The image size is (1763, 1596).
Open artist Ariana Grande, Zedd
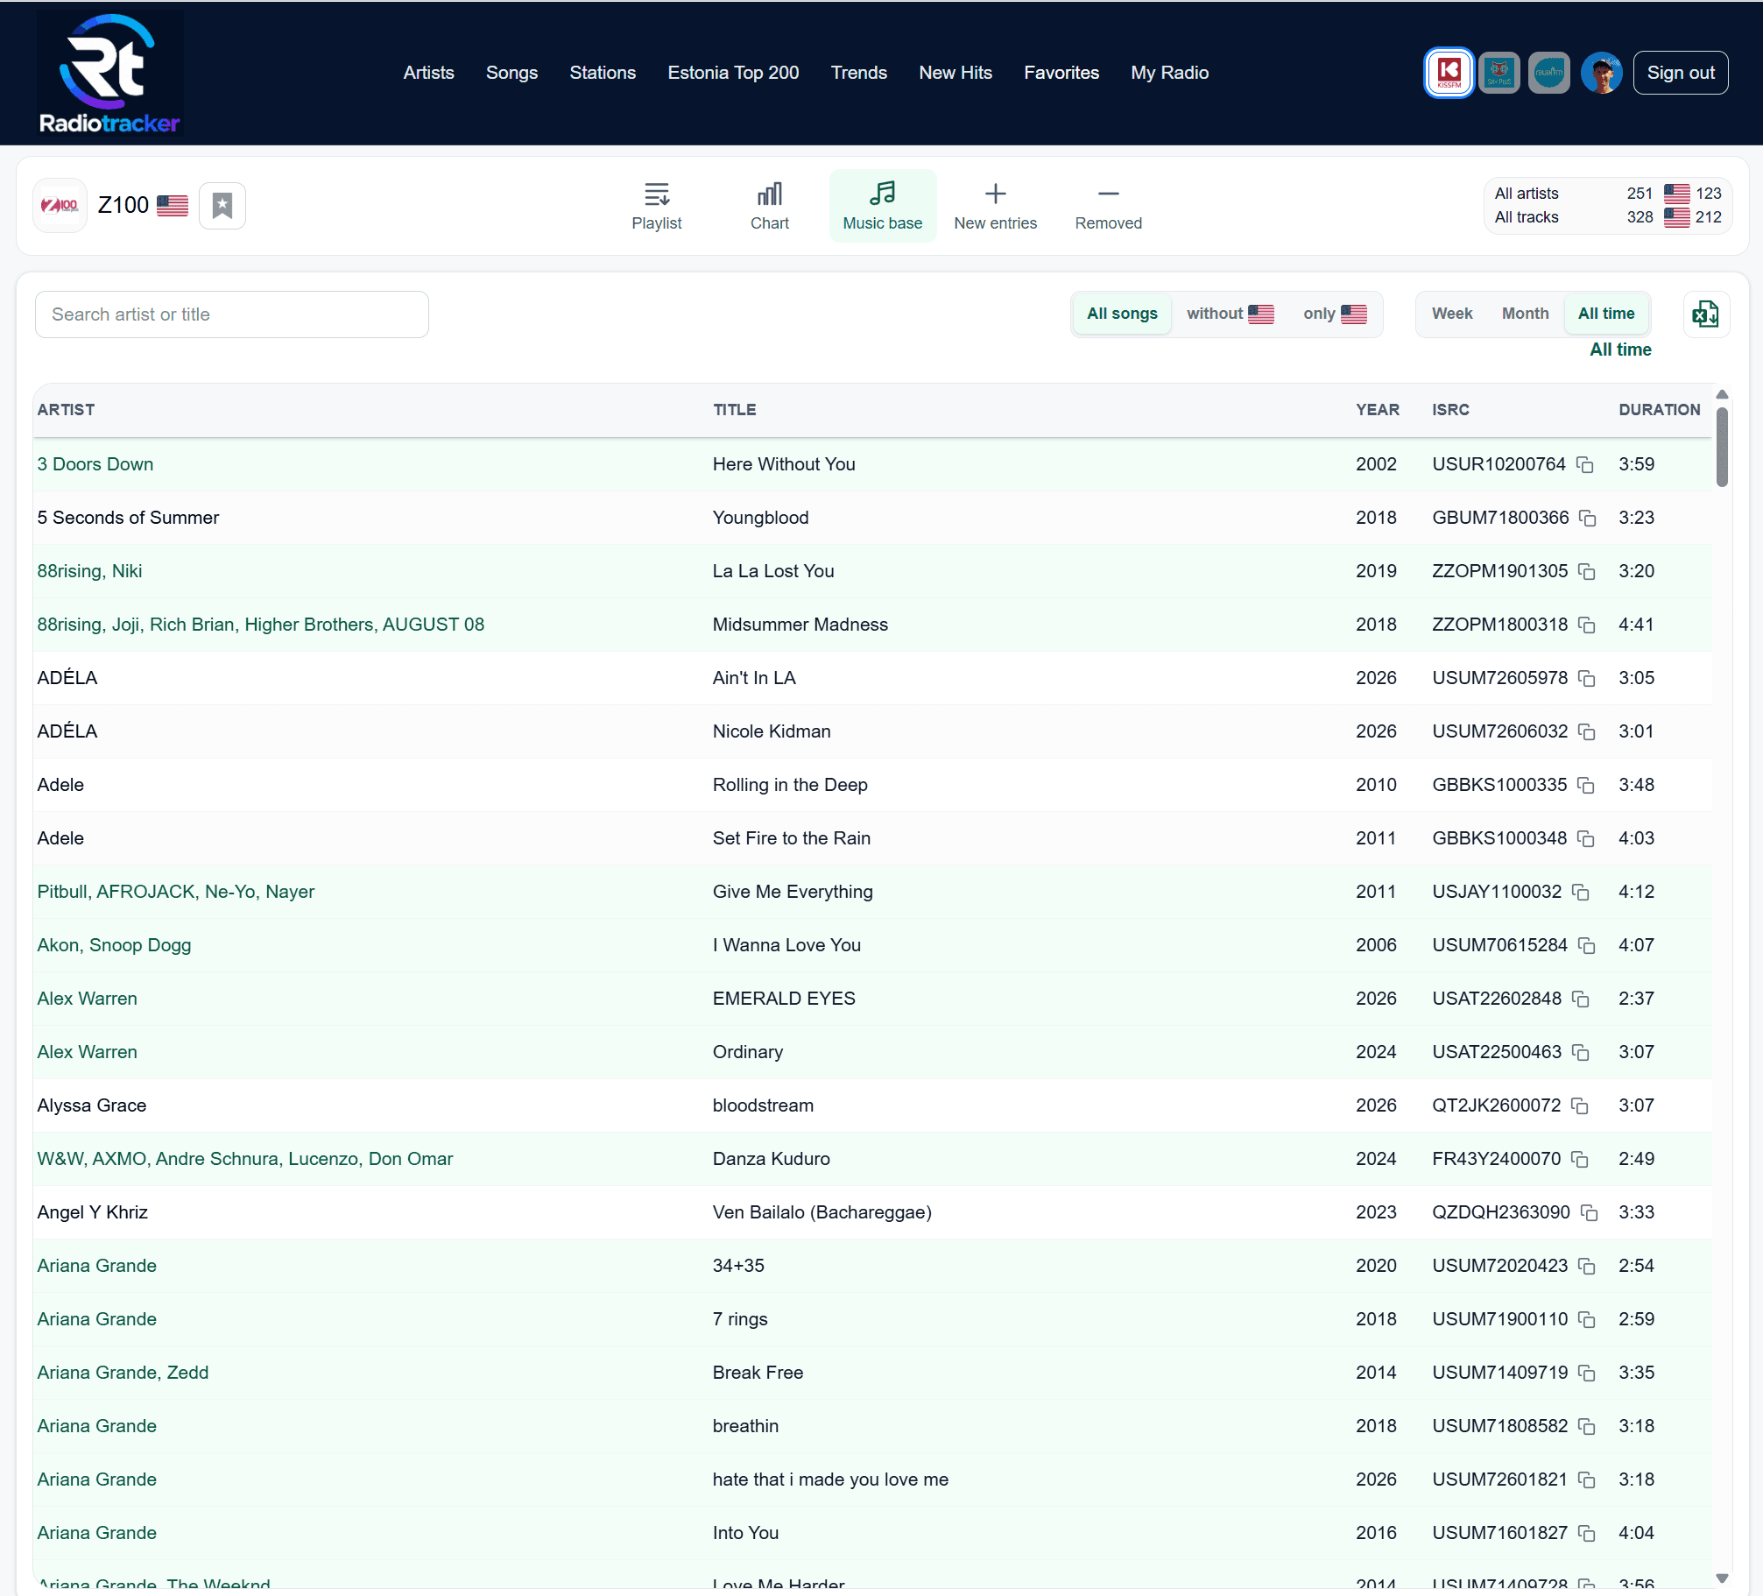[x=123, y=1373]
